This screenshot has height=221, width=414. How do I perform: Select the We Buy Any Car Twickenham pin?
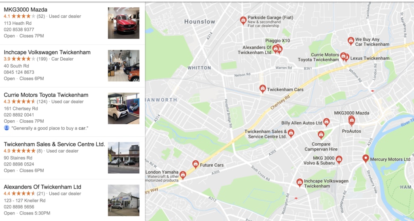click(x=351, y=41)
